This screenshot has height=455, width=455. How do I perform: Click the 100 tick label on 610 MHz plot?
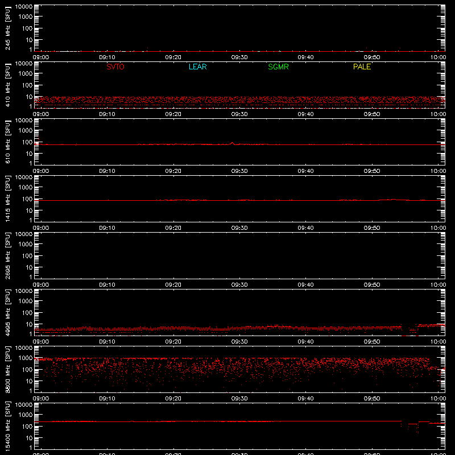(x=27, y=142)
